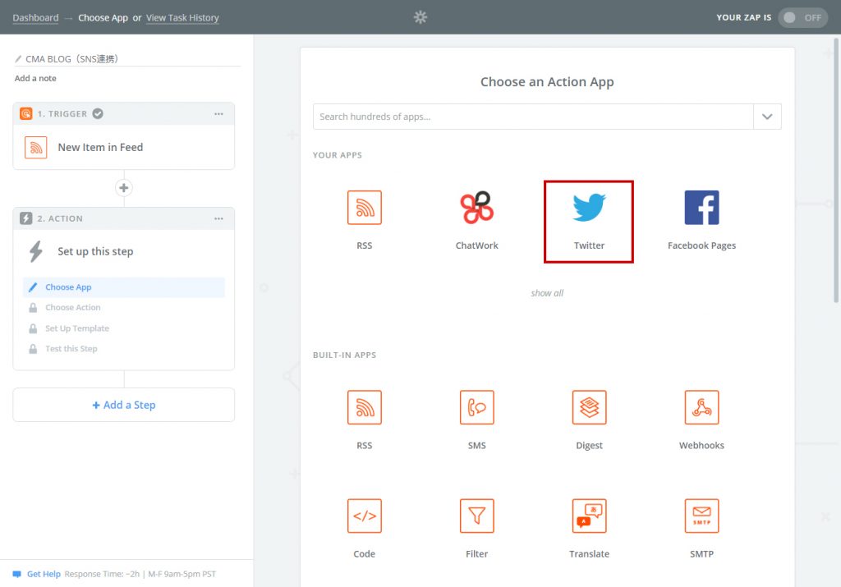The image size is (841, 587).
Task: Open the Action step options menu
Action: pyautogui.click(x=218, y=219)
